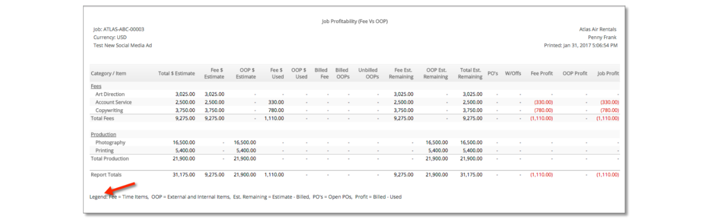Select the 'Total Production' row label
Image resolution: width=714 pixels, height=224 pixels.
109,159
